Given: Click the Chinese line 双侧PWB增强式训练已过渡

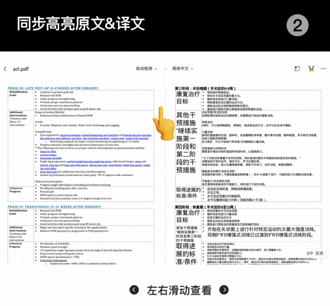Looking at the screenshot, I should tap(260, 235).
